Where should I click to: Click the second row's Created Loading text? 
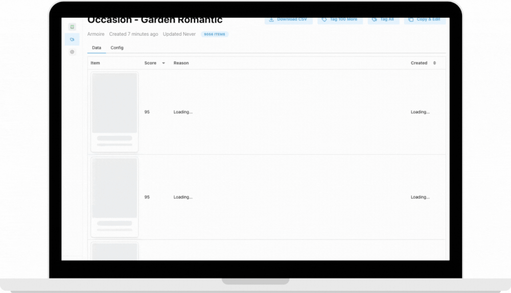pos(420,197)
